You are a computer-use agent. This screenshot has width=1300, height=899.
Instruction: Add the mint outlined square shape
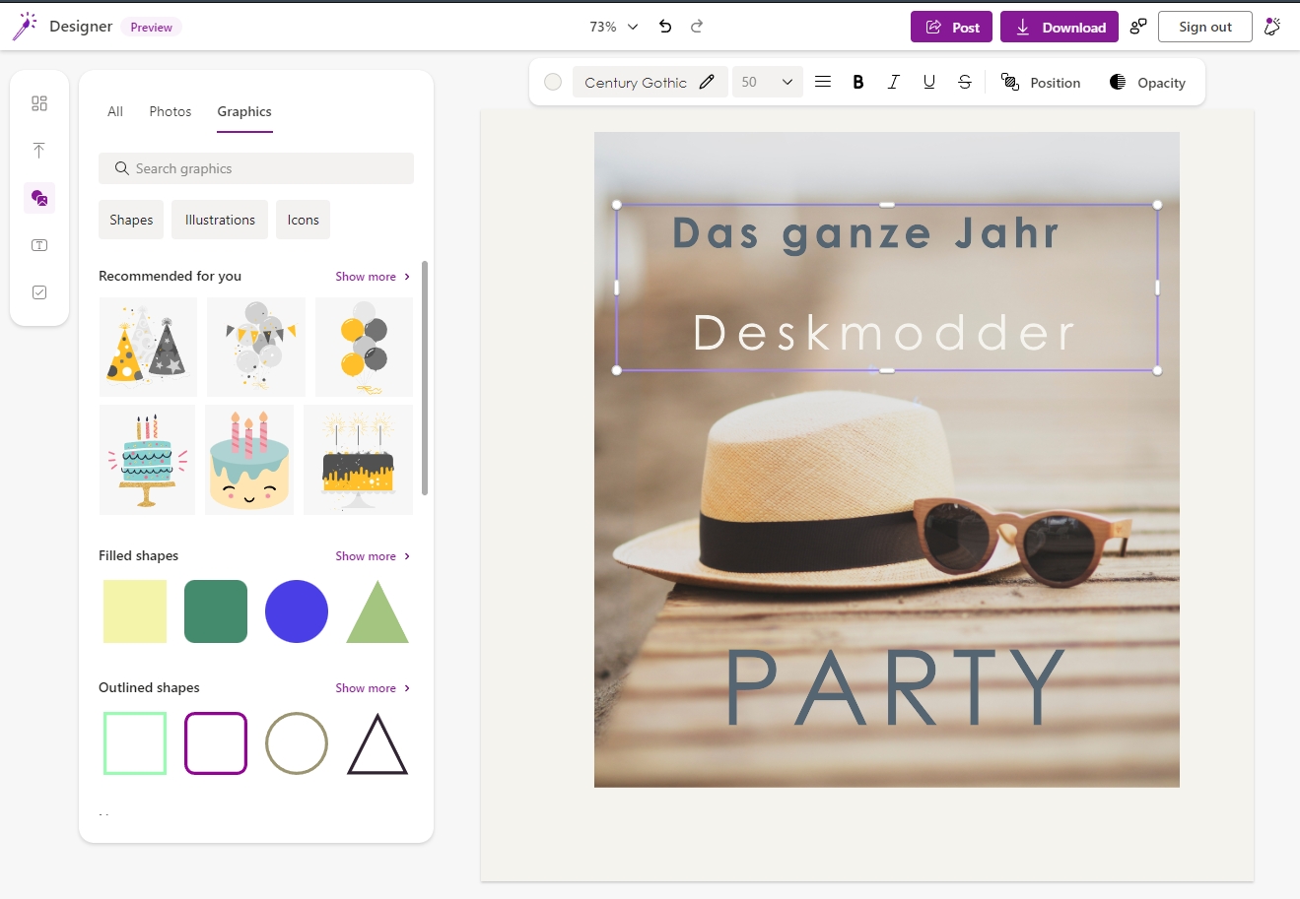tap(135, 743)
